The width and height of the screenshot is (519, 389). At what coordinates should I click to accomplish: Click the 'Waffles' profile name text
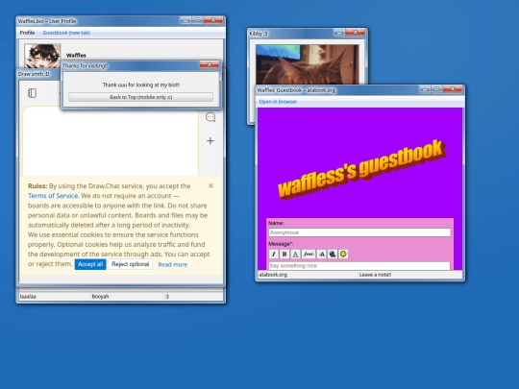click(x=76, y=56)
